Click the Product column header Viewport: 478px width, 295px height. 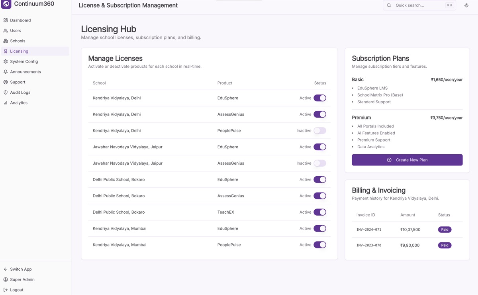point(225,83)
